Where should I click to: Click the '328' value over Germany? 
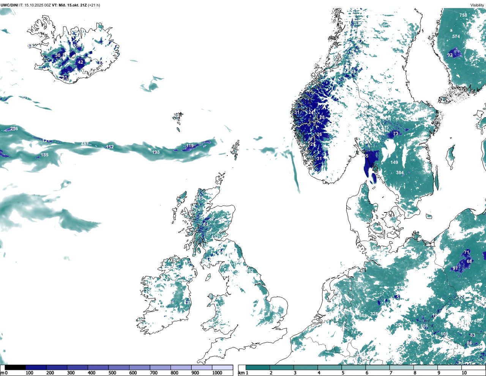(374, 314)
